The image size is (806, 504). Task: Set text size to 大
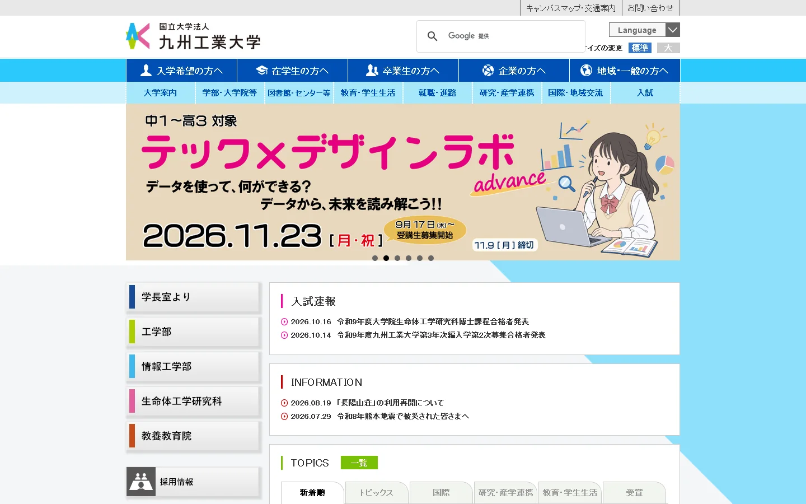(668, 48)
